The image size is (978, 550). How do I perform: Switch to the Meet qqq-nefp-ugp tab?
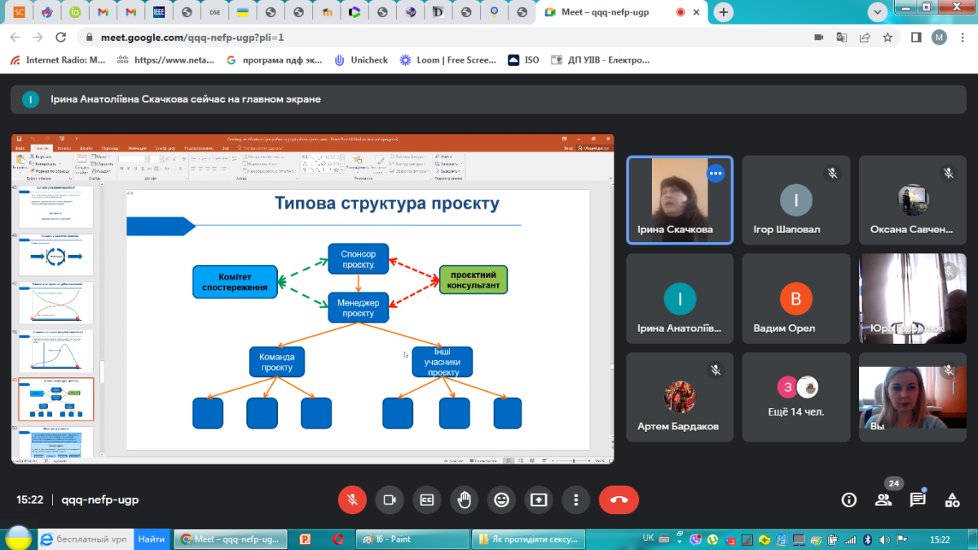606,12
